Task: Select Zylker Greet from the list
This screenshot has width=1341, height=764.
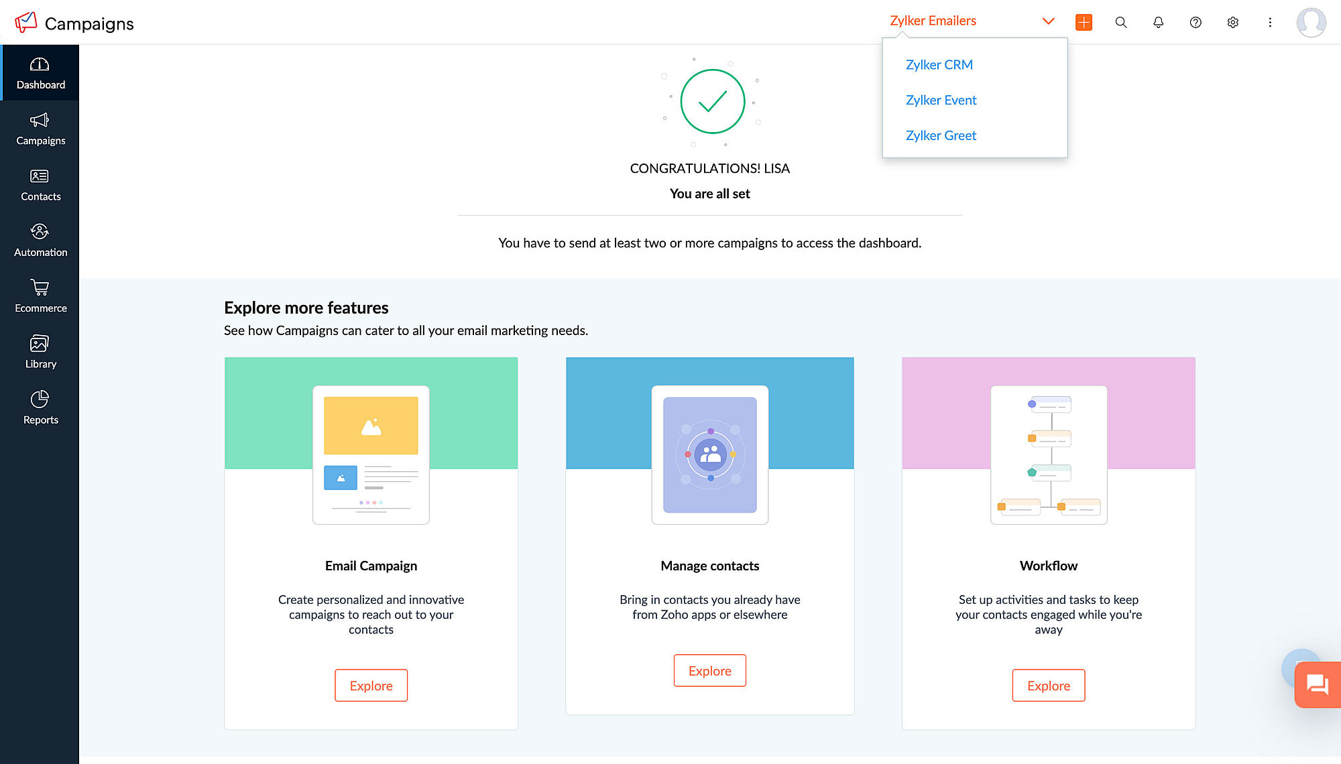Action: tap(941, 135)
